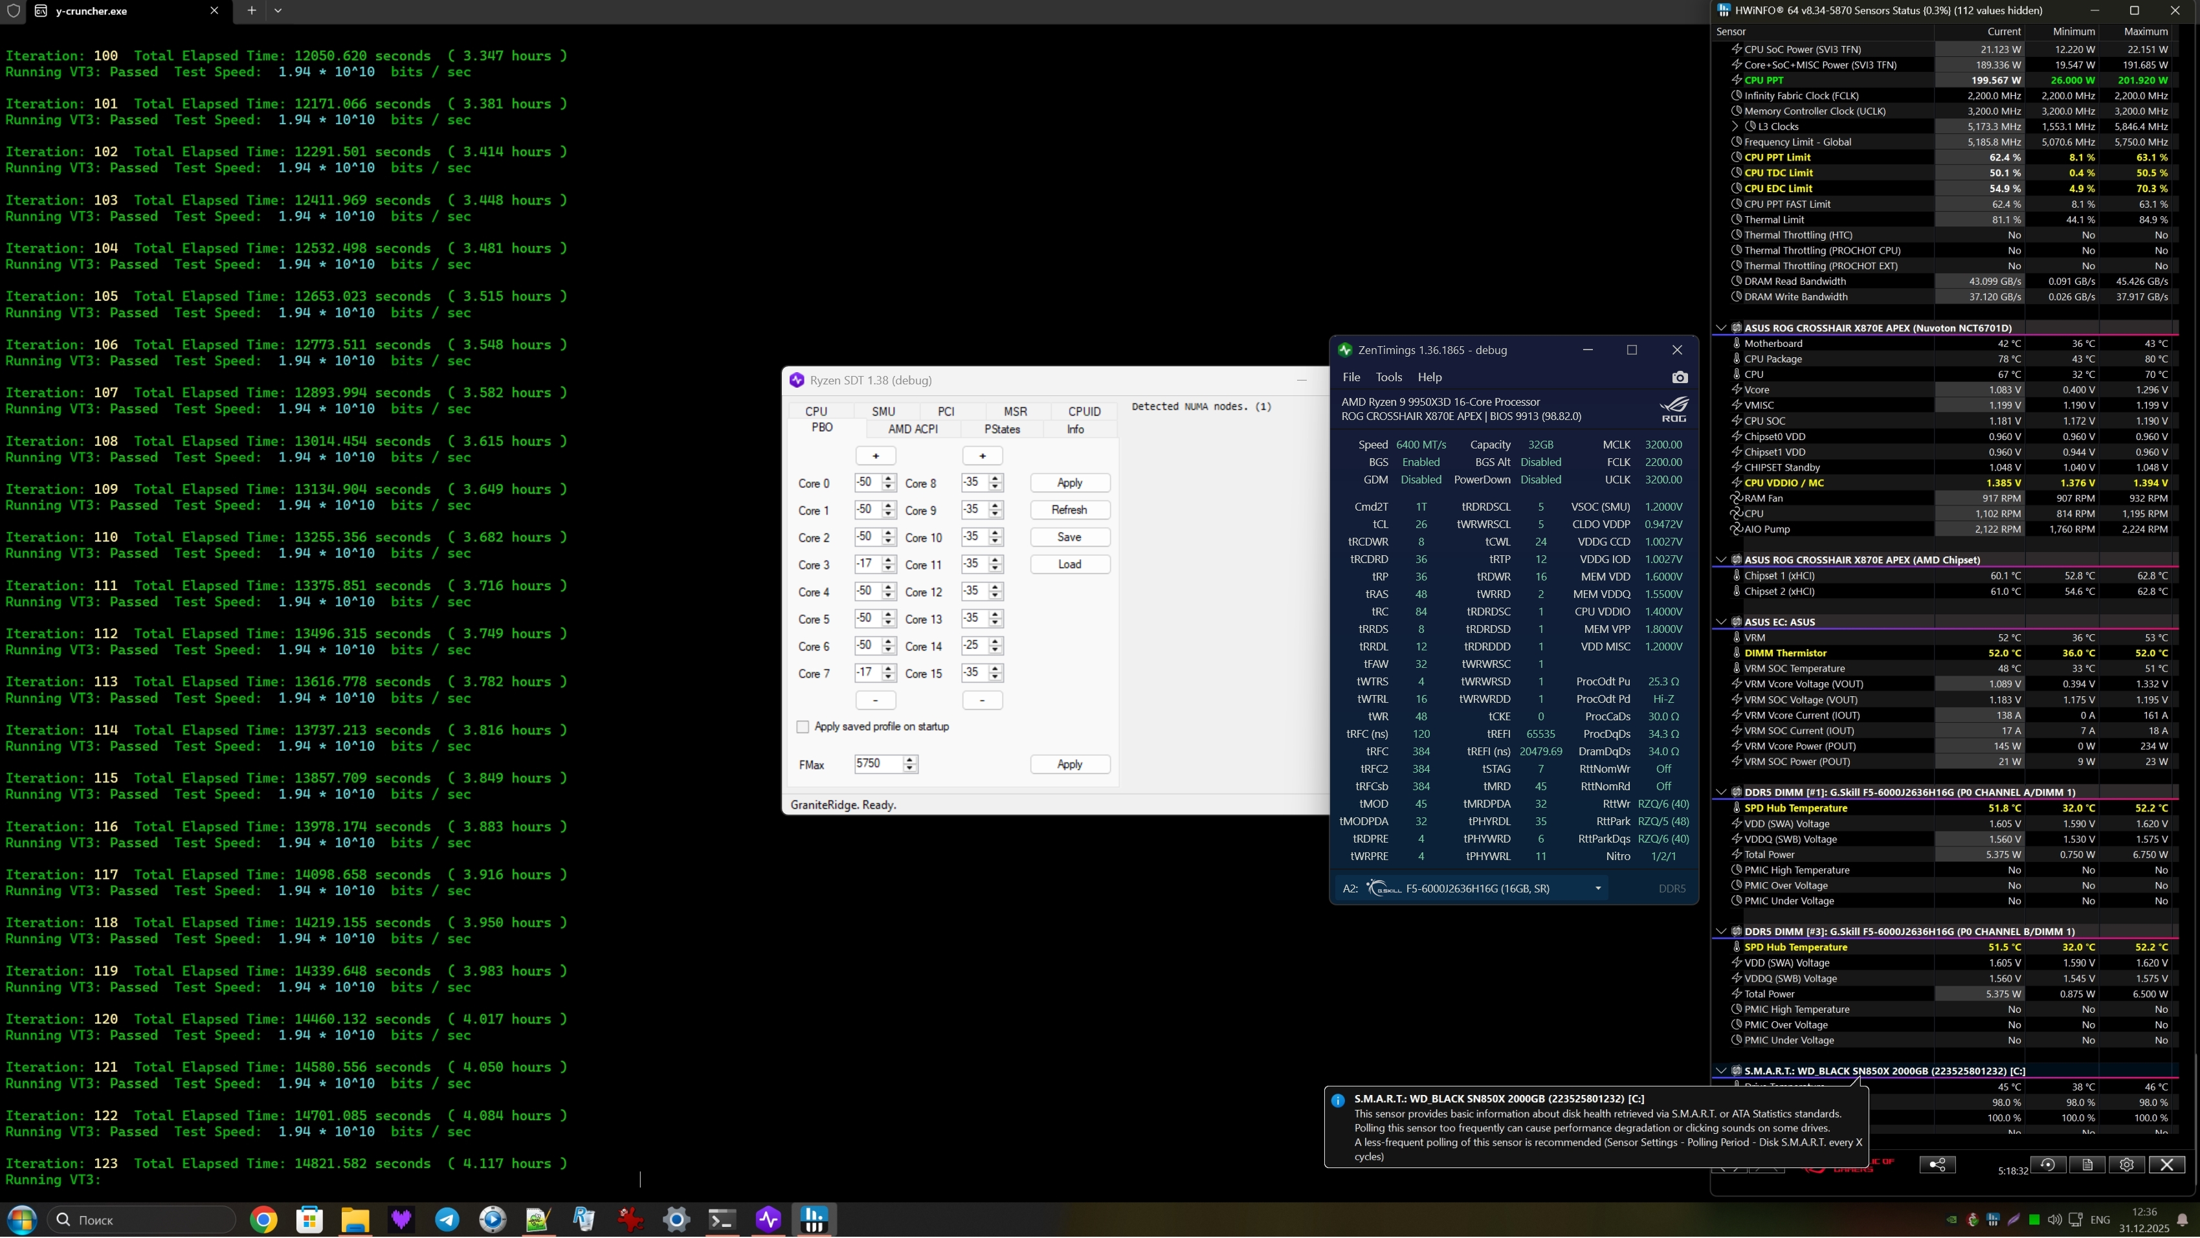
Task: Open HWiNFO sensor settings gear
Action: (x=2127, y=1165)
